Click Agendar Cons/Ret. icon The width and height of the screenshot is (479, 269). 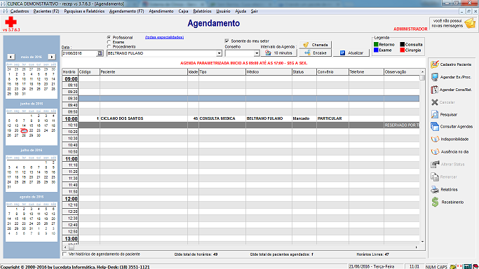[434, 90]
